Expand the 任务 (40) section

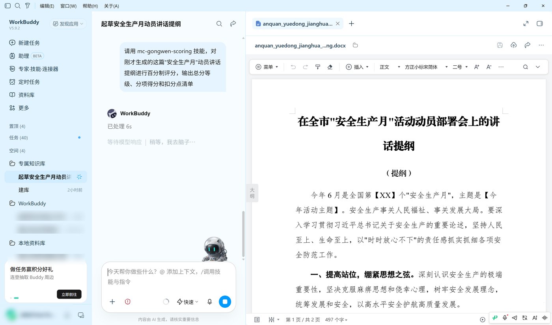click(19, 138)
